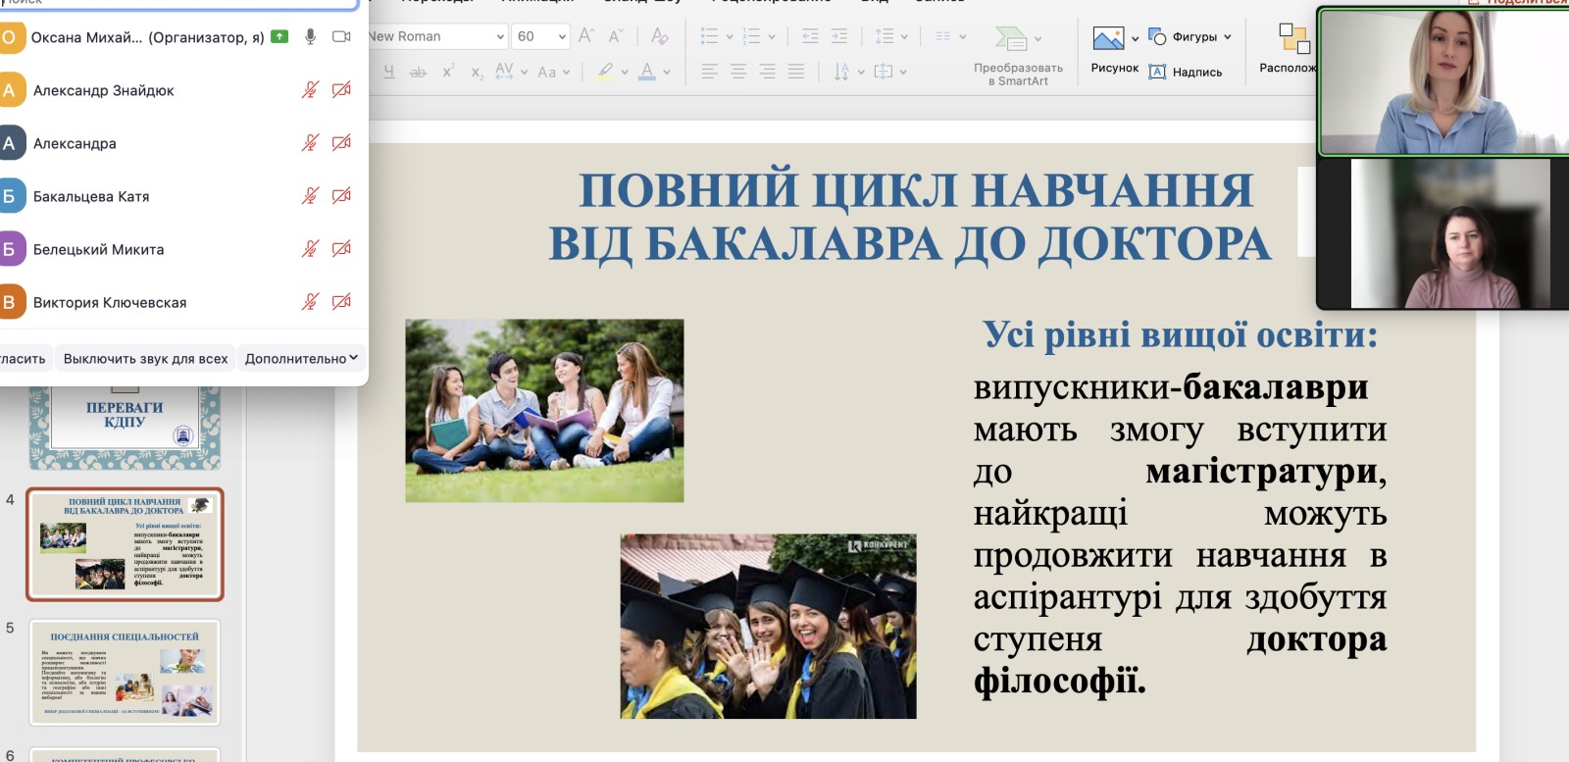Select participant Виктория Ключевская in the list
The height and width of the screenshot is (762, 1569).
[x=183, y=302]
